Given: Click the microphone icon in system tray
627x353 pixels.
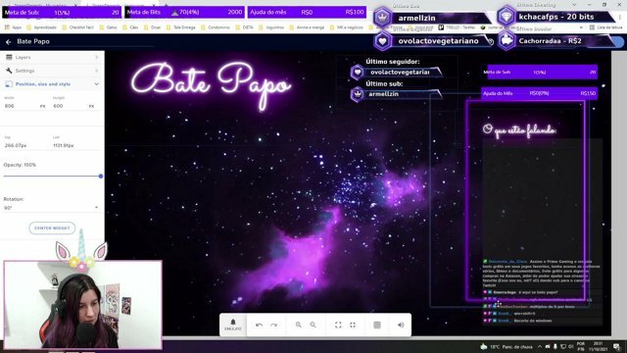Looking at the screenshot, I should coord(555,346).
